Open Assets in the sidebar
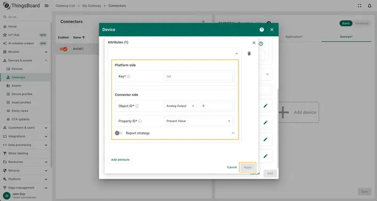Image resolution: width=377 pixels, height=201 pixels. (x=25, y=86)
